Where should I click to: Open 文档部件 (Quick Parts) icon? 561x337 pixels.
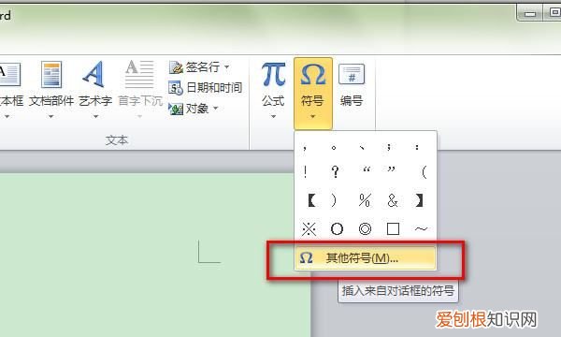click(51, 75)
